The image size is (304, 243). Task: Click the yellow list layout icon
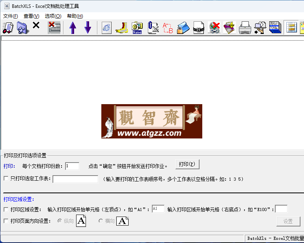click(x=291, y=28)
